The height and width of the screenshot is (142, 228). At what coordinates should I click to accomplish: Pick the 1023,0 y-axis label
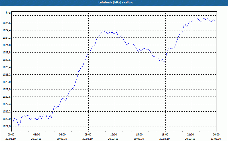pos(7,82)
